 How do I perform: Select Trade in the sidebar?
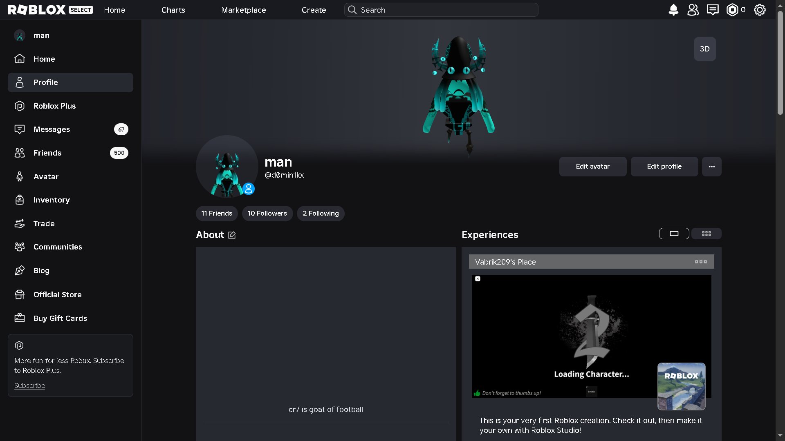point(70,224)
